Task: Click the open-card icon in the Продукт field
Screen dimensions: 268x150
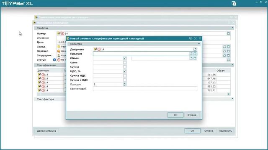Action: click(x=191, y=54)
